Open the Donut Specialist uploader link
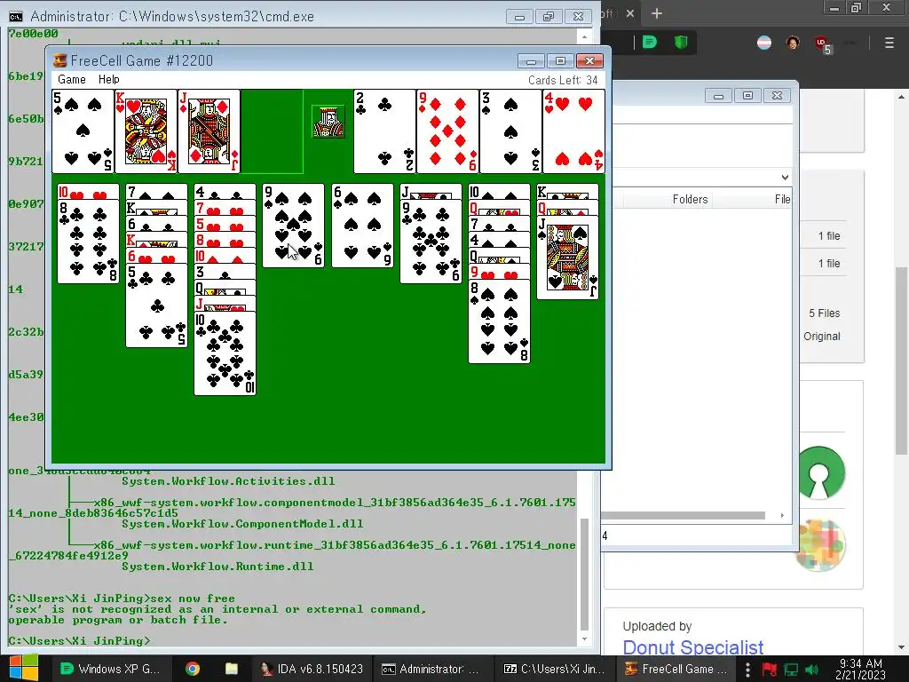 pos(692,647)
